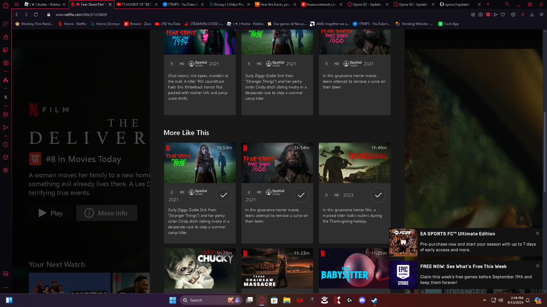This screenshot has width=547, height=307.
Task: Open Microsoft Store from the taskbar
Action: [x=274, y=300]
